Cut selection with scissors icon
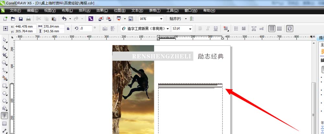The height and width of the screenshot is (134, 324). pyautogui.click(x=39, y=19)
